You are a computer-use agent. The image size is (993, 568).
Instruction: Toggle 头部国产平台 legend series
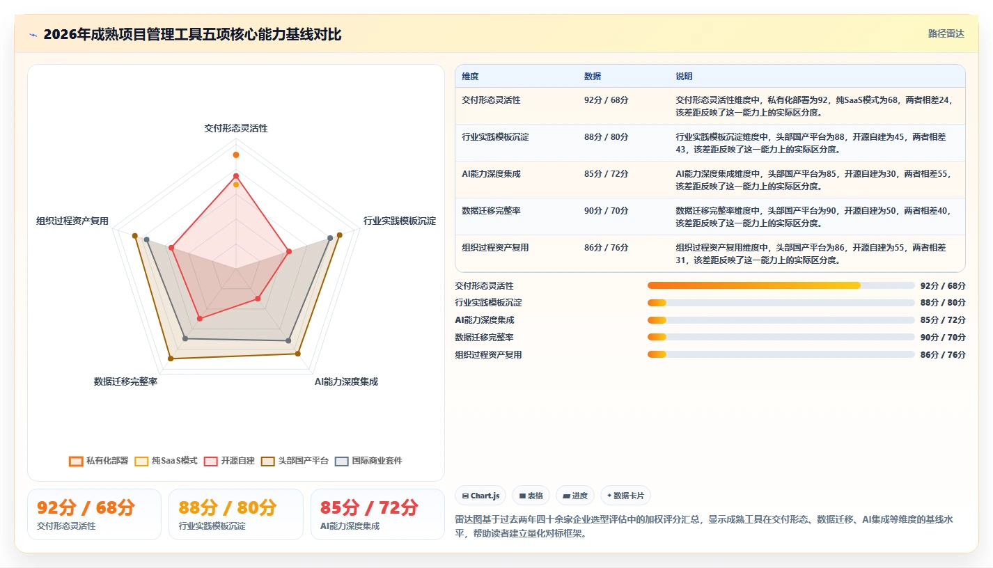tap(295, 461)
